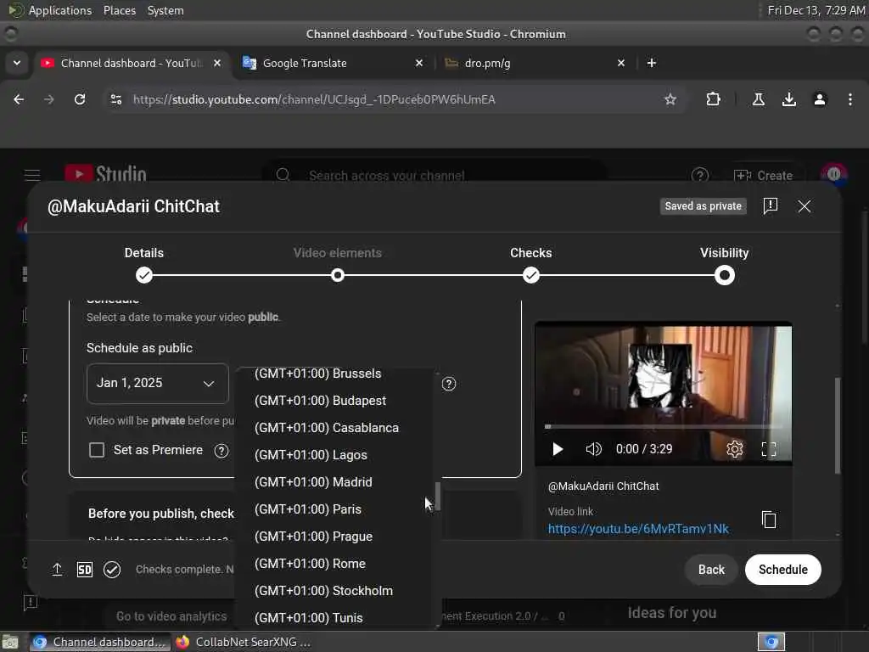
Task: Go to the Checks step
Action: click(531, 265)
